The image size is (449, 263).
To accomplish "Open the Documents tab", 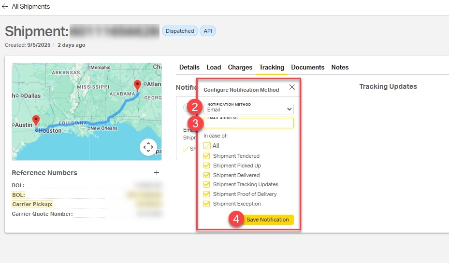I will click(307, 68).
